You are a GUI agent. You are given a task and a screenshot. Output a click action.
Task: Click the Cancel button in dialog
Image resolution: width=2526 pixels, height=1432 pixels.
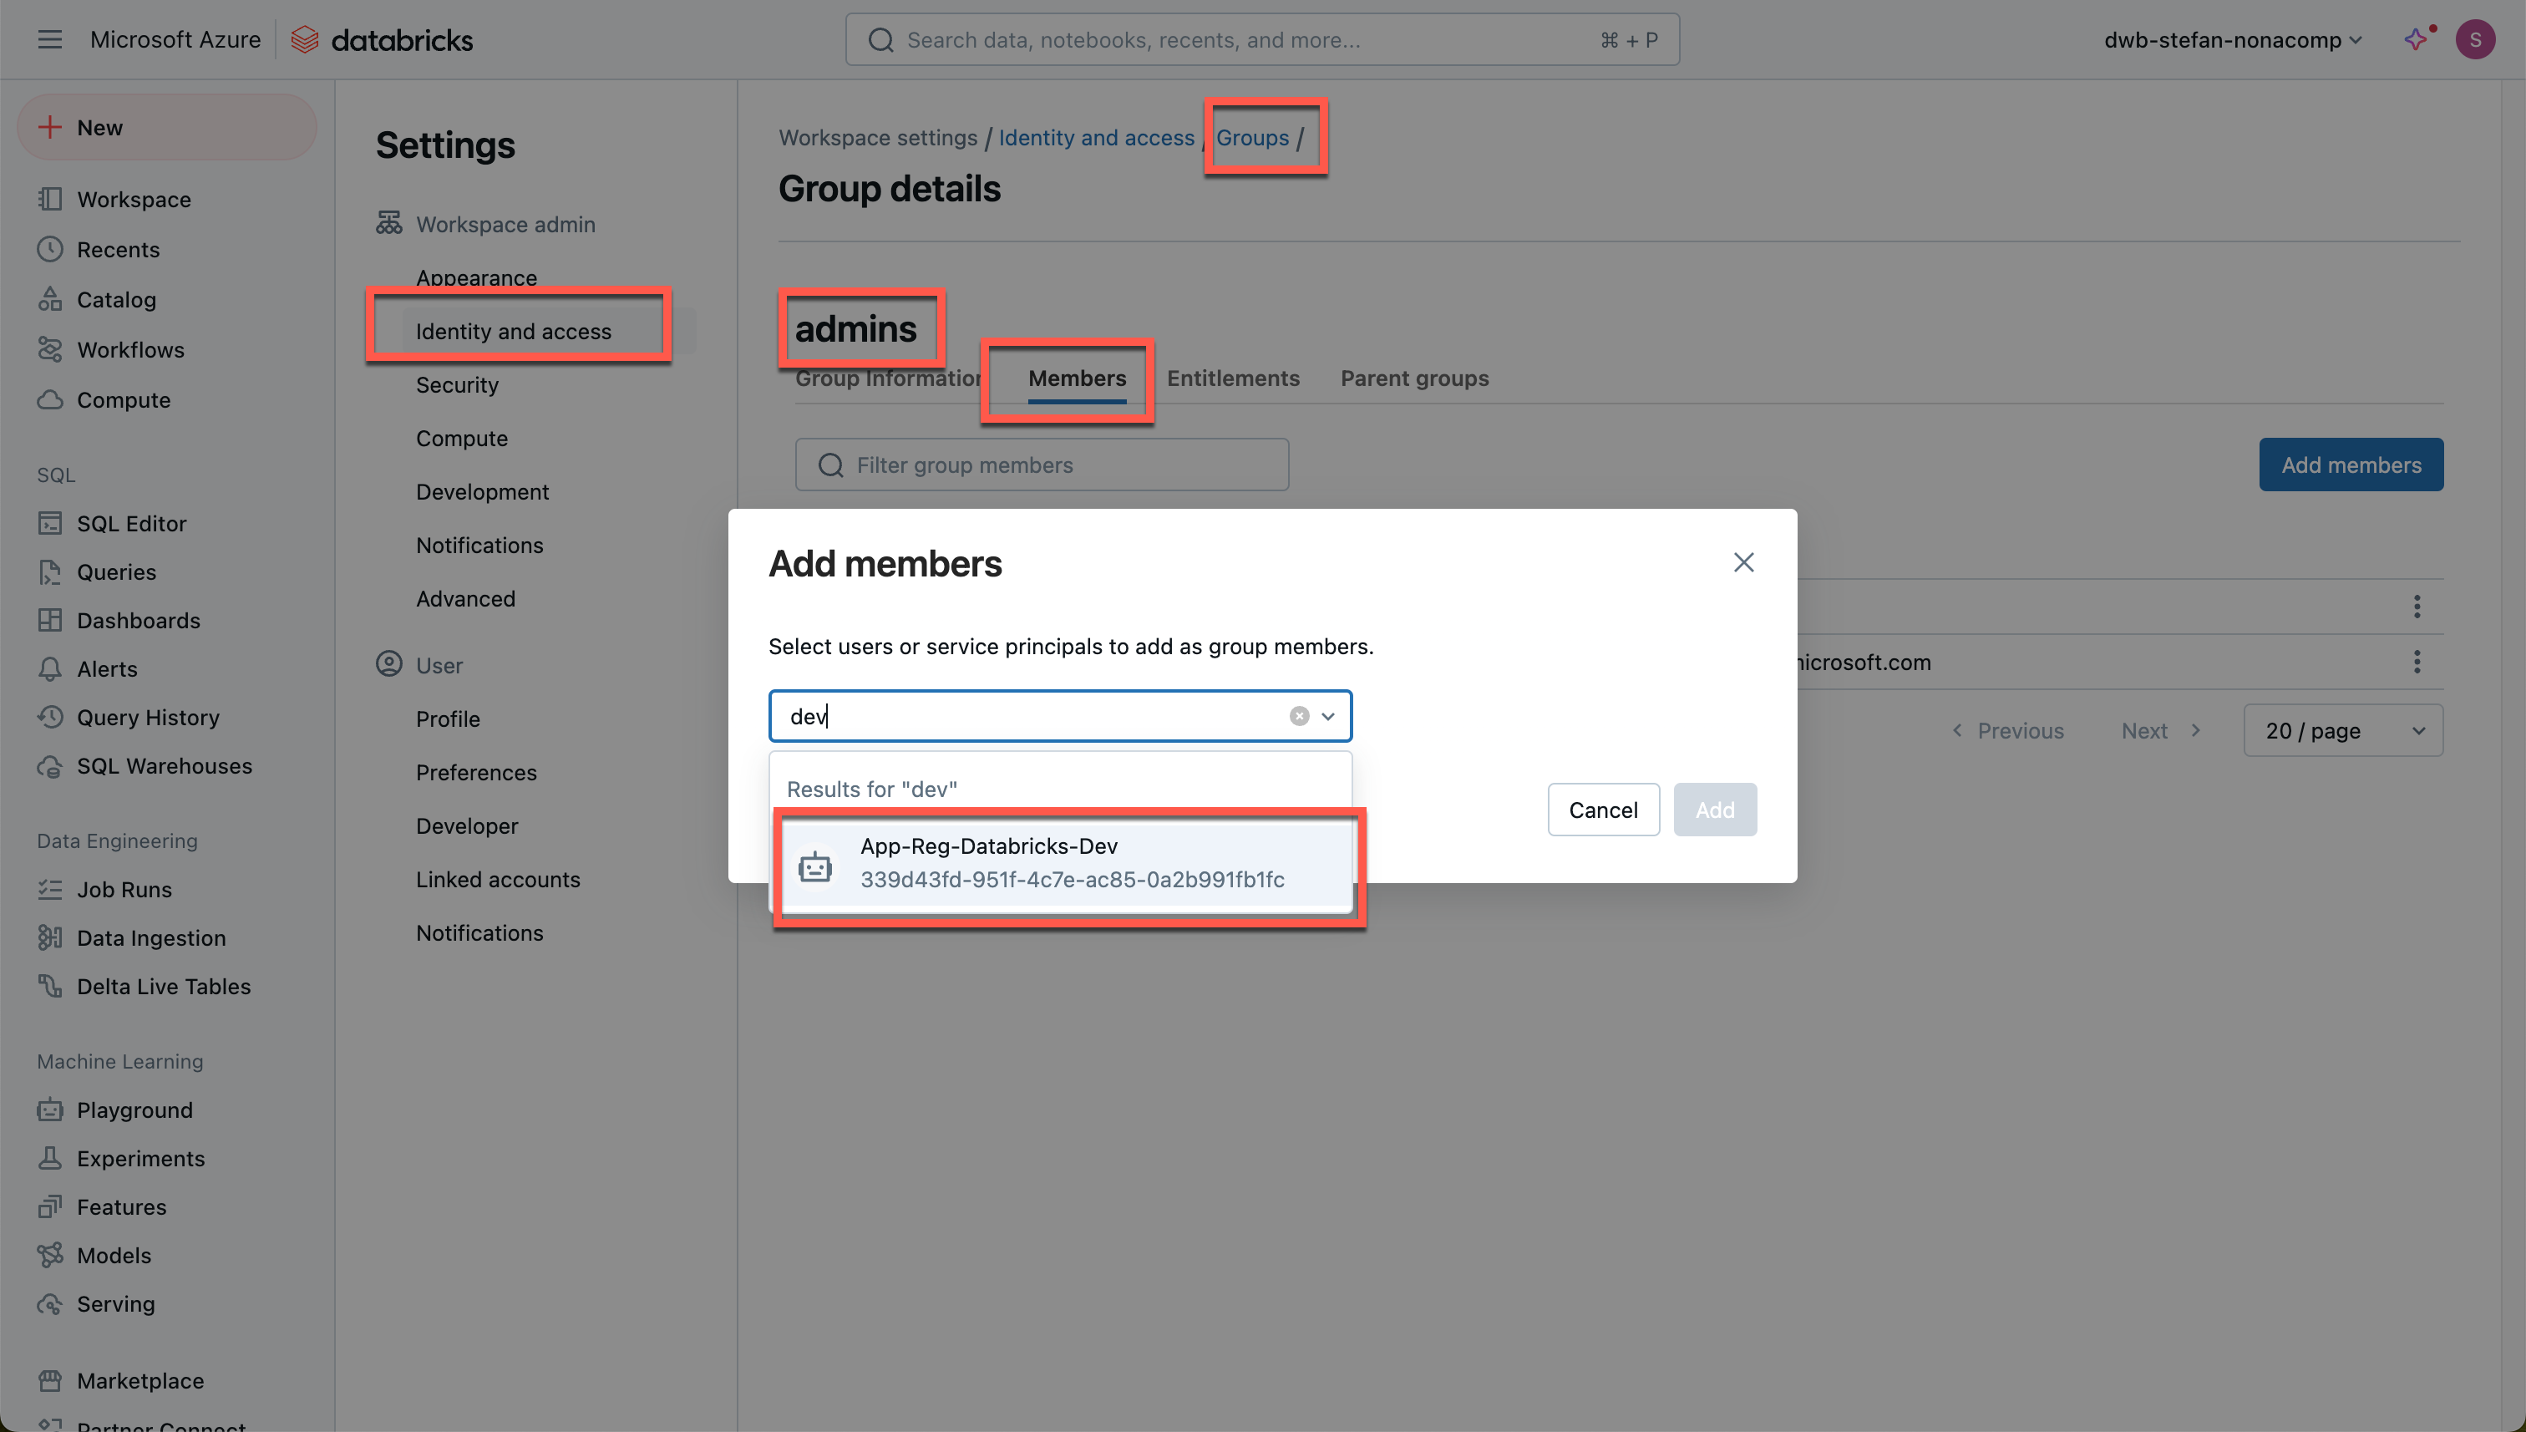(1603, 810)
